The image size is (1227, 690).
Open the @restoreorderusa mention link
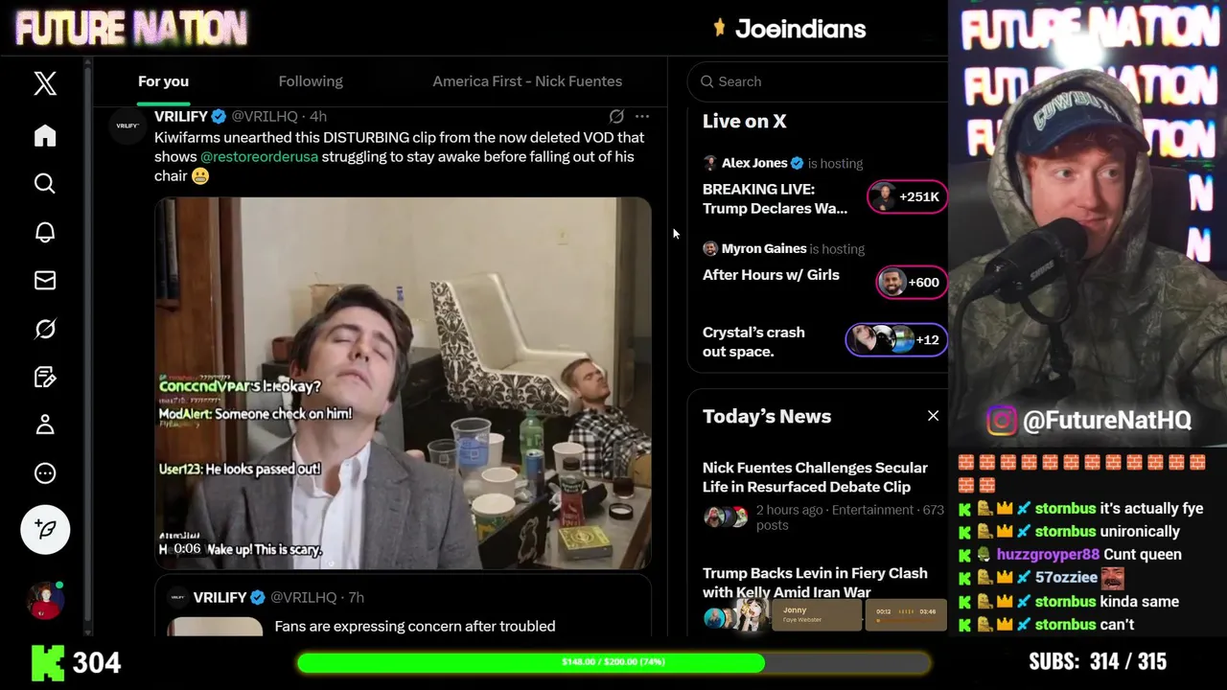[259, 156]
